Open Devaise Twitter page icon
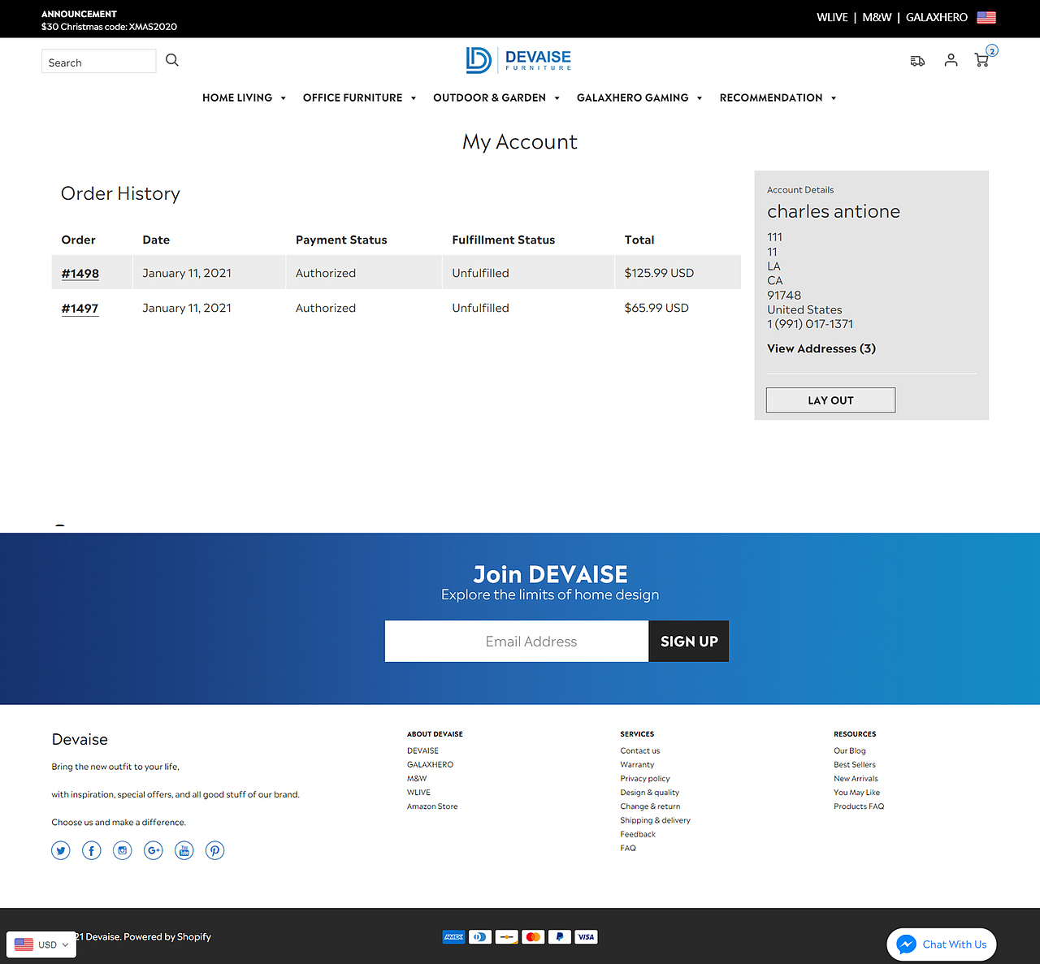 coord(61,850)
